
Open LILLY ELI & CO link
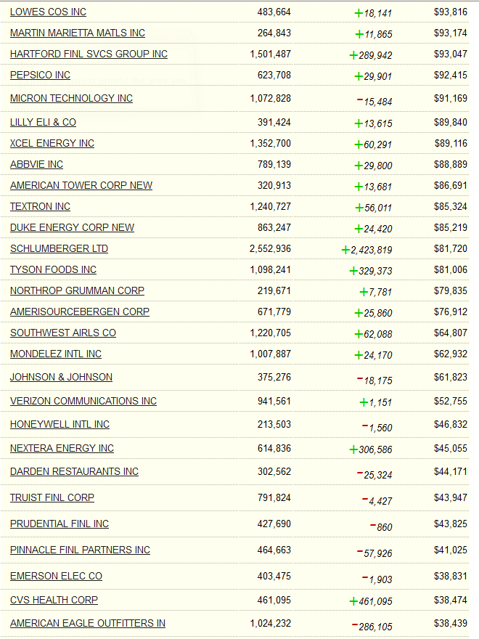43,122
